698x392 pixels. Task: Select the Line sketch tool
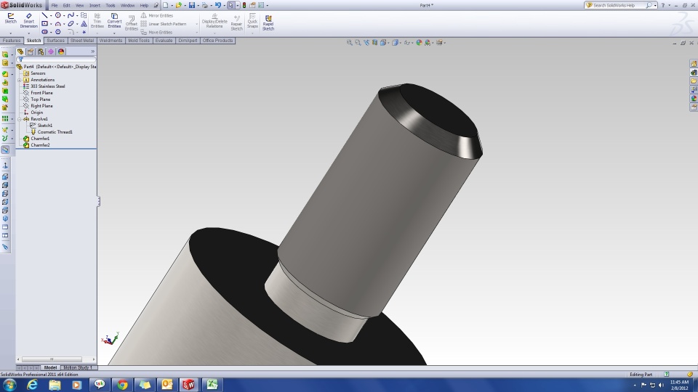[x=44, y=15]
